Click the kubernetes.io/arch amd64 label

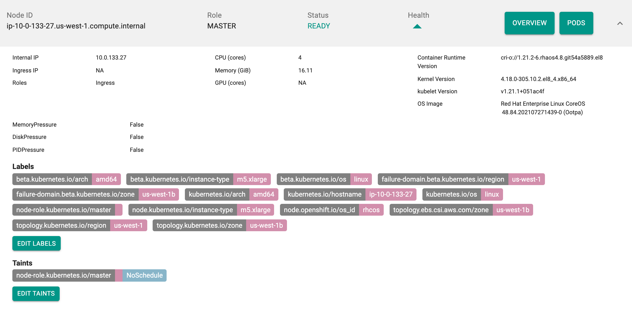(x=232, y=194)
